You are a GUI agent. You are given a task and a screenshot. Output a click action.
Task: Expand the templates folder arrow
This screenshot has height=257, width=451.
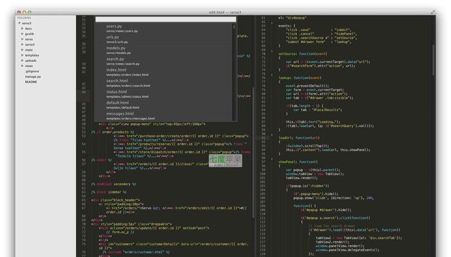tap(23, 55)
